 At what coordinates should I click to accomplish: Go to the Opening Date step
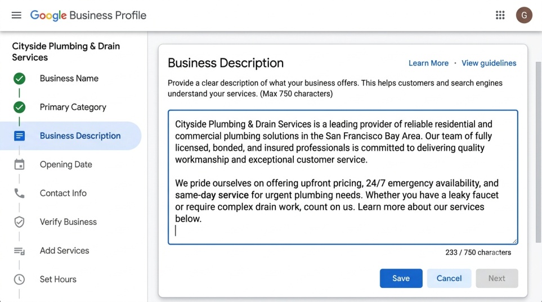(66, 164)
